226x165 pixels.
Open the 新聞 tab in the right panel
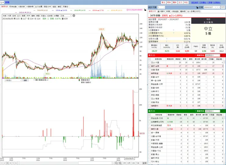(x=168, y=11)
